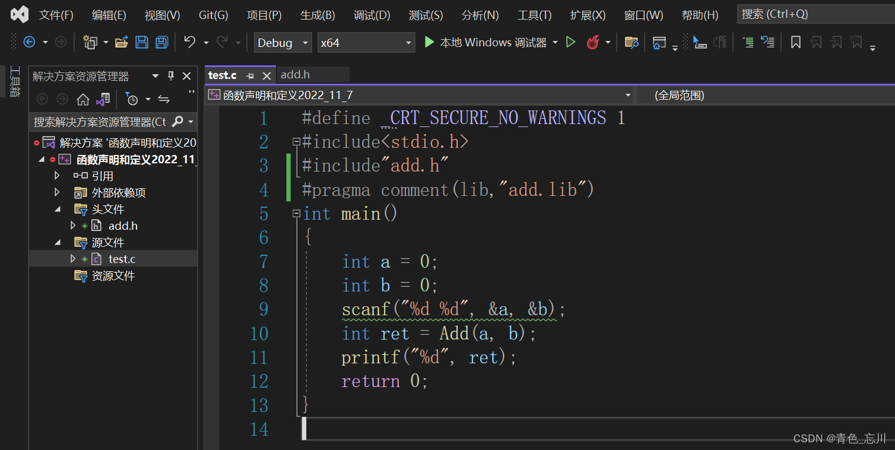Click the find in files folder icon
The width and height of the screenshot is (895, 450).
[x=631, y=42]
